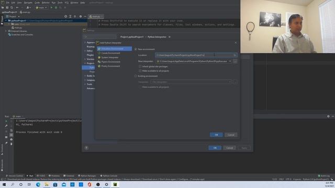Click Cancel in the Settings window
The image size is (335, 188).
(230, 148)
